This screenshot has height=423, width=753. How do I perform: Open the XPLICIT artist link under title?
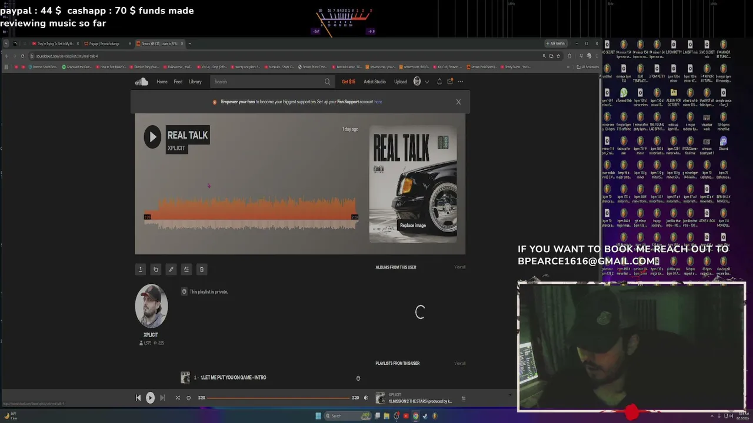click(x=176, y=148)
